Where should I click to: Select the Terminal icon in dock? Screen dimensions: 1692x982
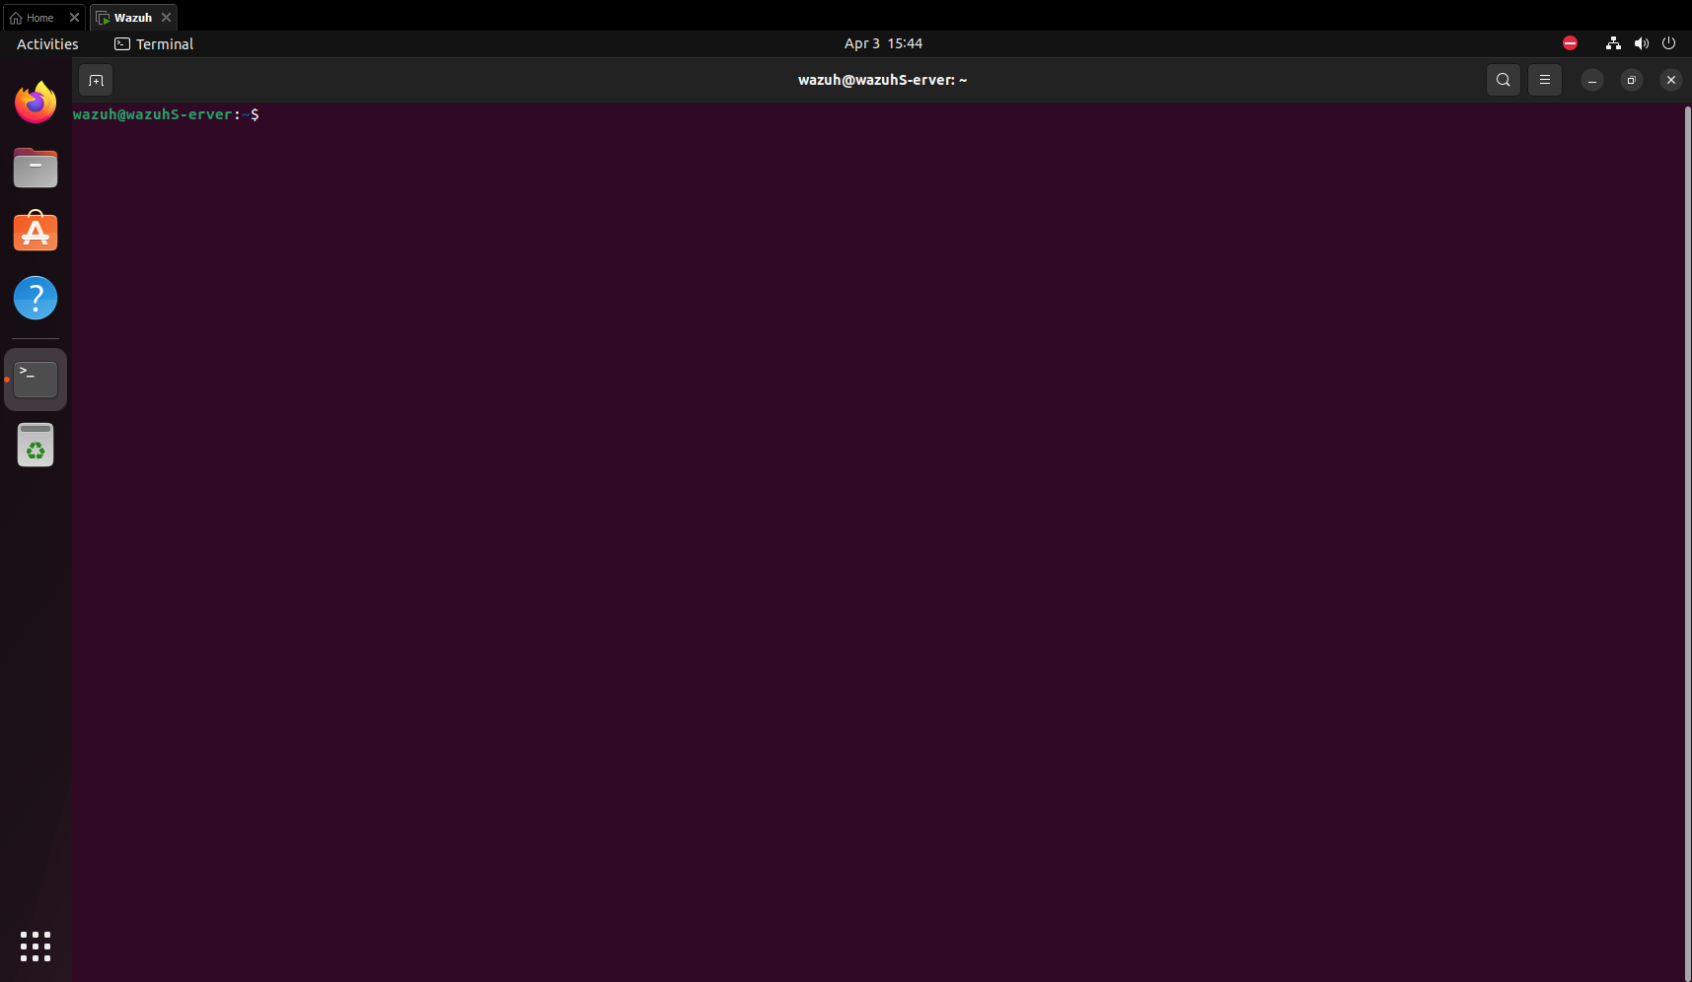[36, 380]
